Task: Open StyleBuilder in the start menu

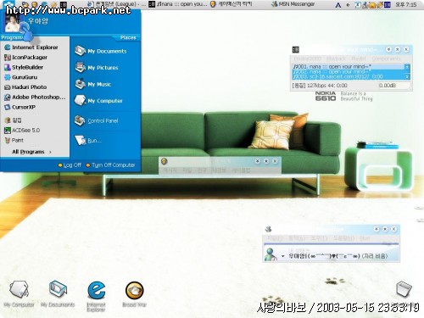Action: (24, 67)
